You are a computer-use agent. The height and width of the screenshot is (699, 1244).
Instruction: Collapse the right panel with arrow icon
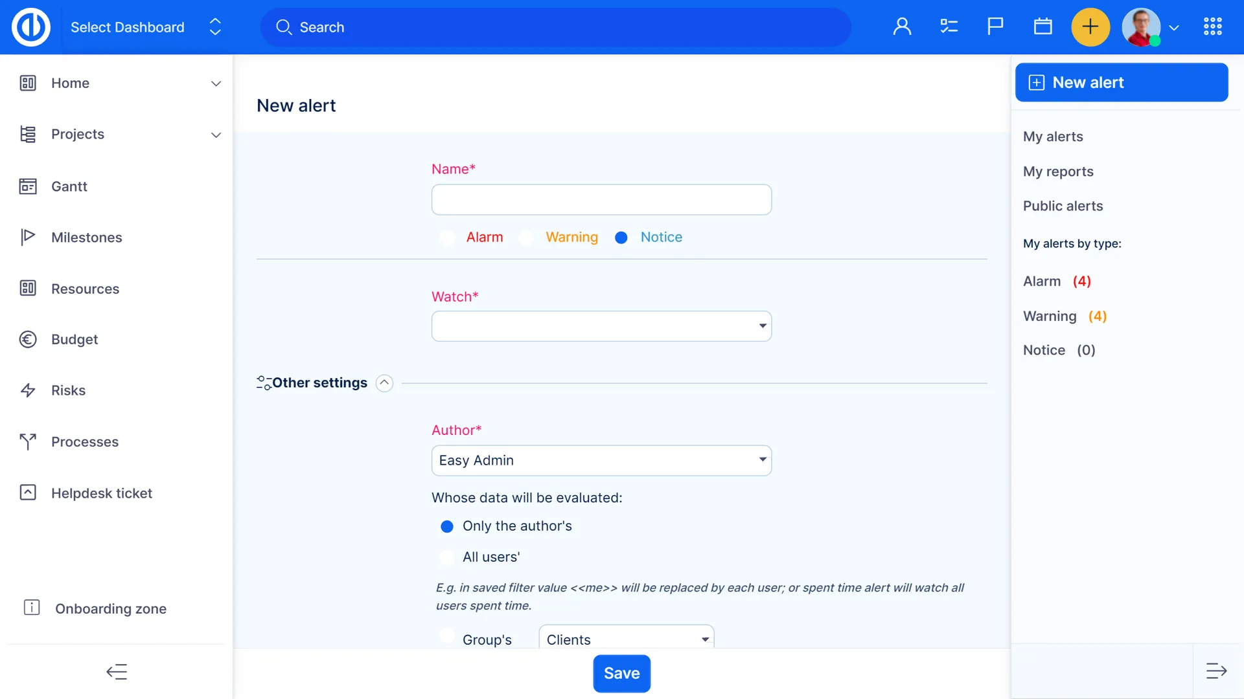(x=1216, y=671)
